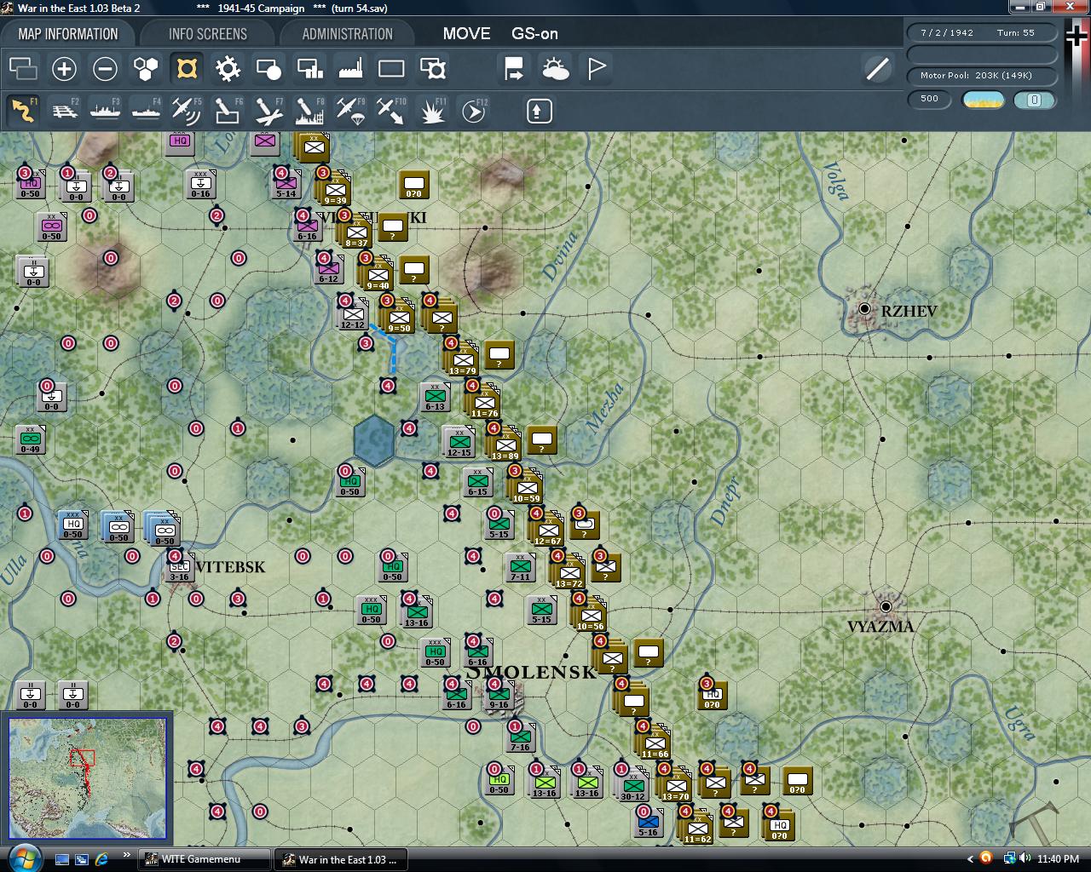Viewport: 1091px width, 872px height.
Task: Select the F10 air transfer mode icon
Action: tap(391, 111)
